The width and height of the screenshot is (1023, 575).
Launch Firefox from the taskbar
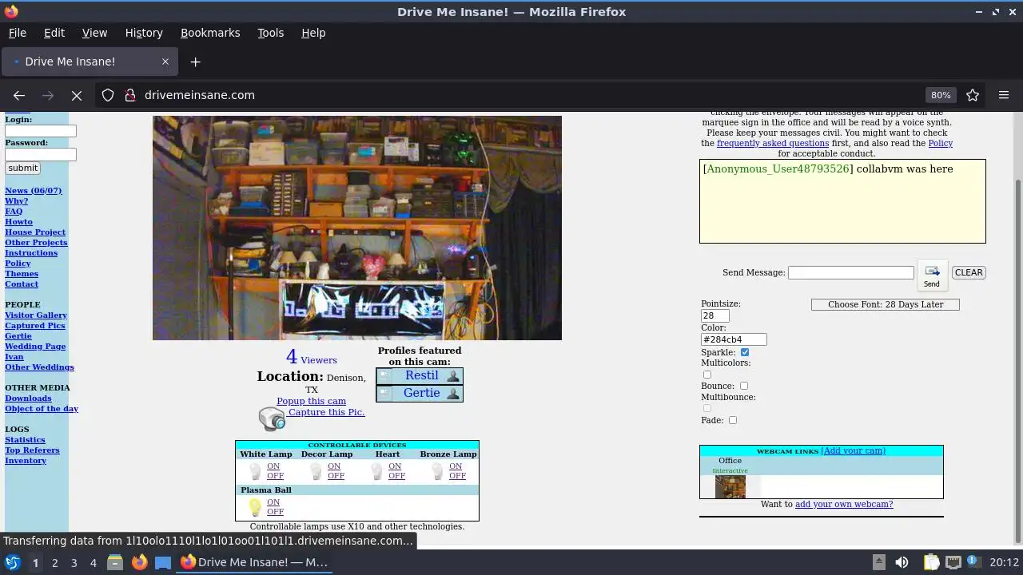[x=139, y=562]
